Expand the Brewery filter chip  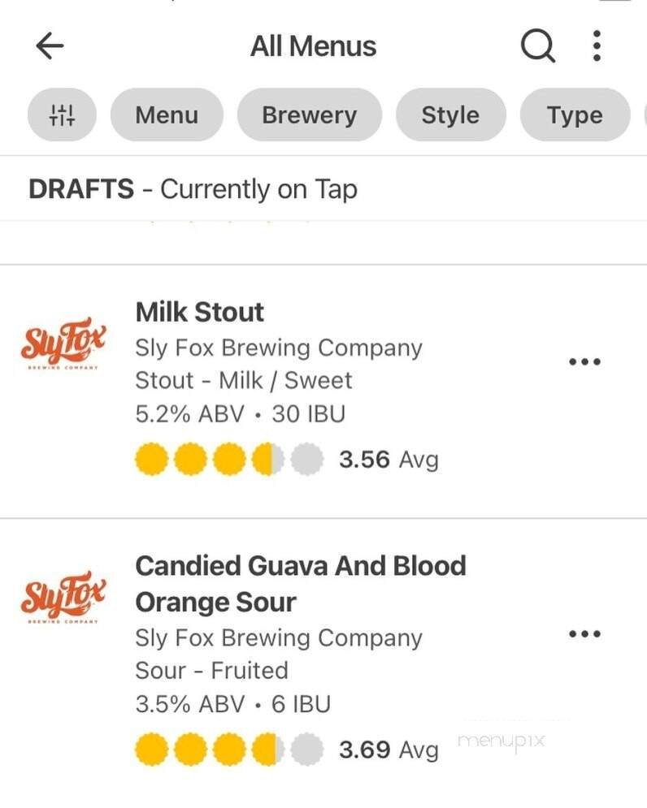(x=309, y=115)
